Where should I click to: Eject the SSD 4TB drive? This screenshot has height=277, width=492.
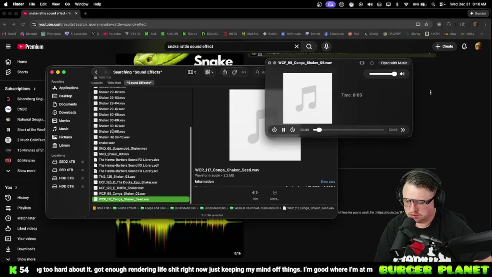tap(82, 170)
